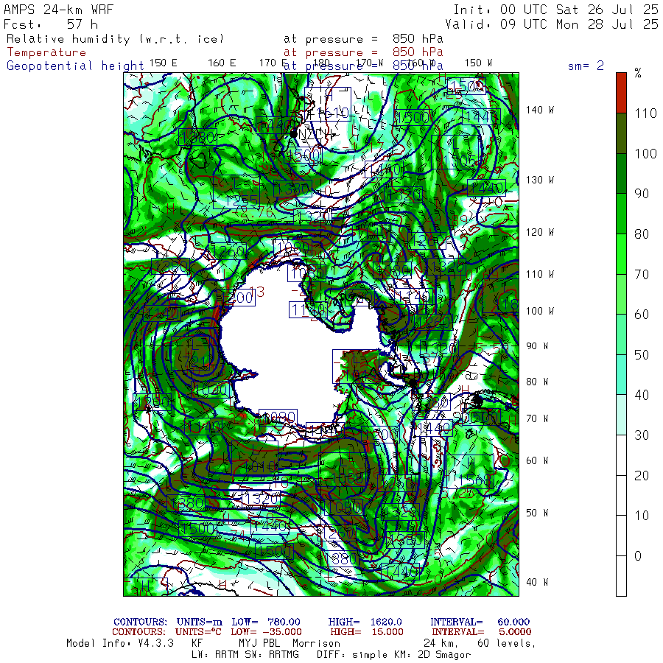Click the red 'INTERVAL= 5.0000' value
Viewport: 663px width, 663px height.
482,632
